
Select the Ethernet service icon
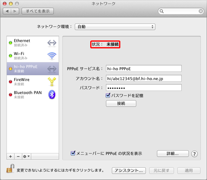52,43
